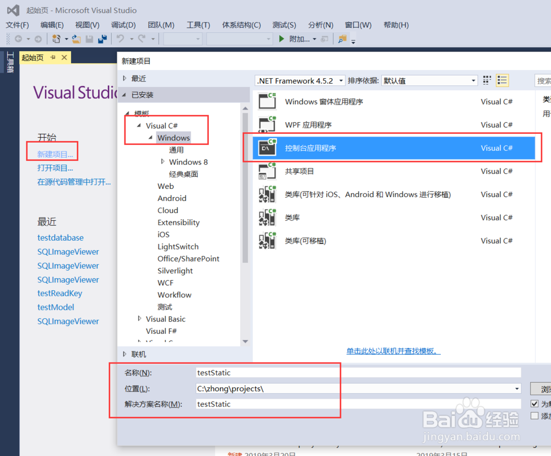
Task: Click the 共享项目 template icon
Action: (x=267, y=171)
